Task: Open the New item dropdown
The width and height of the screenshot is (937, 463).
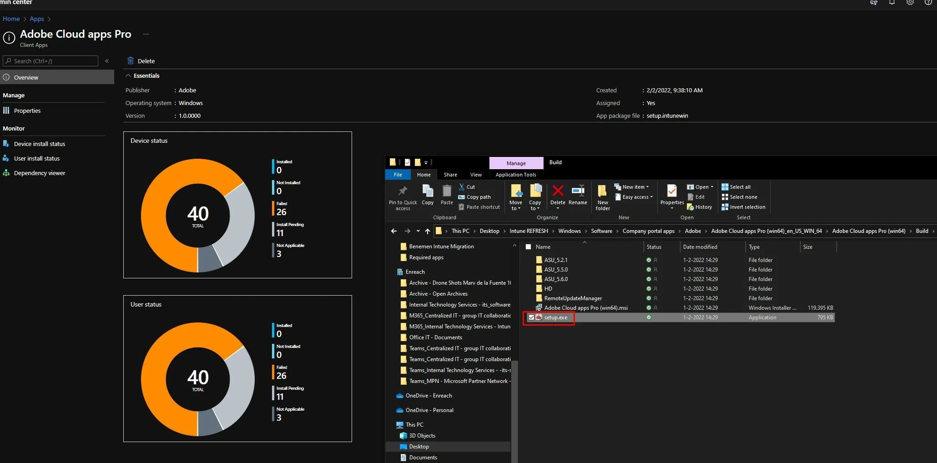Action: [632, 187]
